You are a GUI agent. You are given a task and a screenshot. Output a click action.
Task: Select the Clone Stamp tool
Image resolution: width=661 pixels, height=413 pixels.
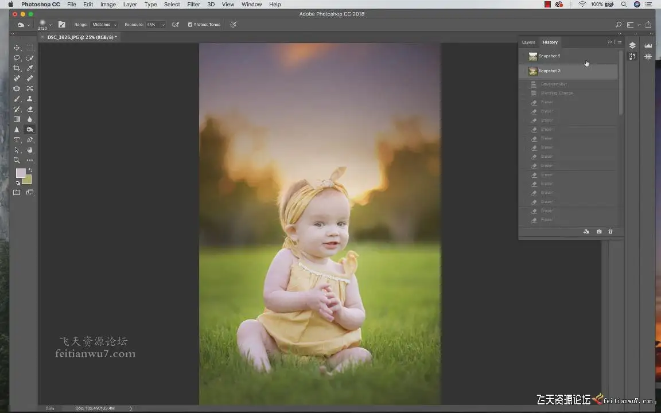click(30, 99)
